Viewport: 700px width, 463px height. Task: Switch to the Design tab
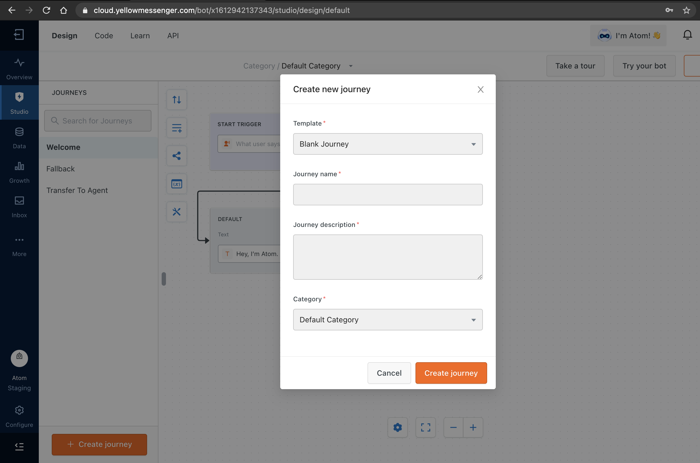point(64,35)
